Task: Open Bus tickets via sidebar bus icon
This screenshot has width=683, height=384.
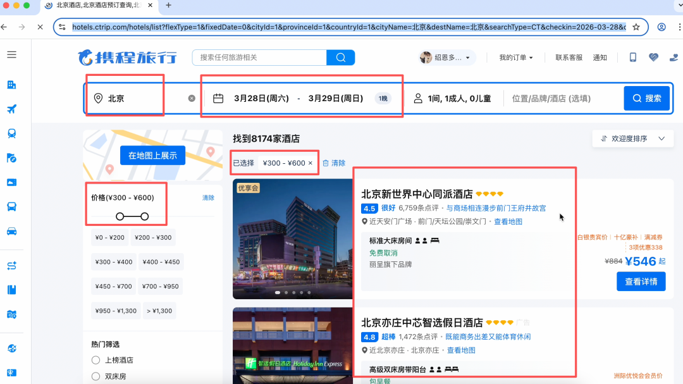Action: click(x=12, y=207)
